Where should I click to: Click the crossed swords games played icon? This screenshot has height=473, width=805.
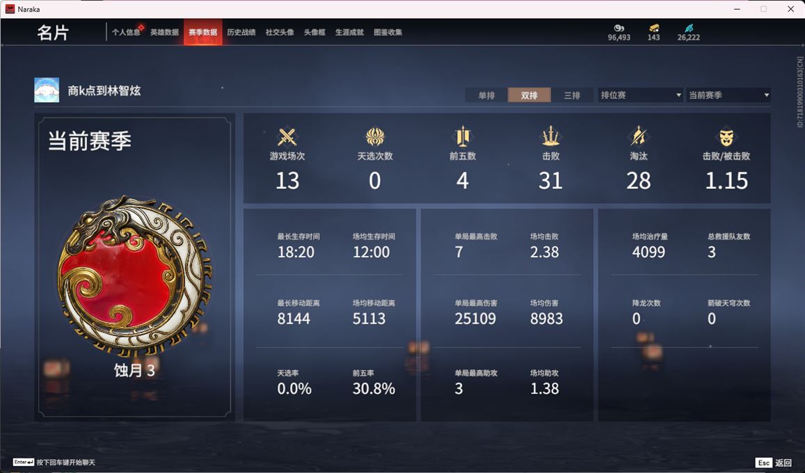point(287,137)
